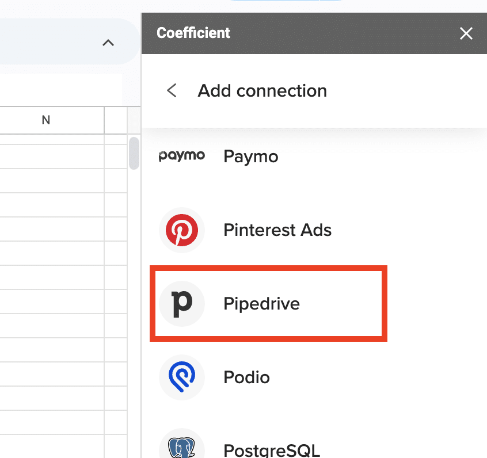Click the spreadsheet vertical scrollbar thumb

coord(134,153)
